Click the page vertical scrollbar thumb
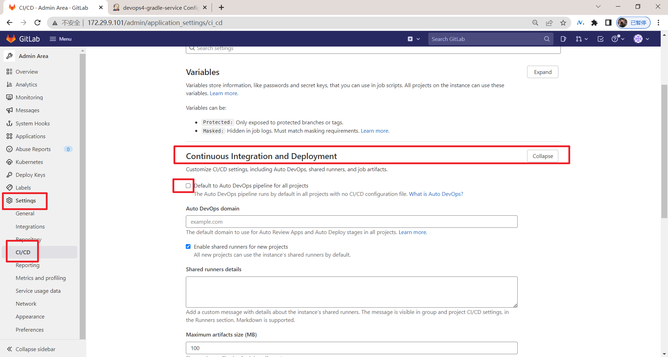This screenshot has width=668, height=357. click(664, 151)
